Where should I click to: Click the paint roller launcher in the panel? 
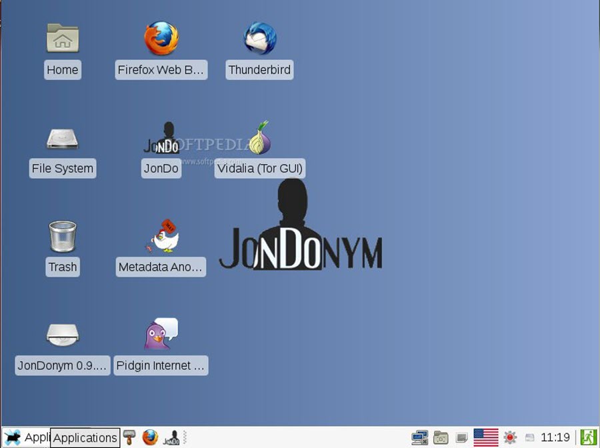129,437
